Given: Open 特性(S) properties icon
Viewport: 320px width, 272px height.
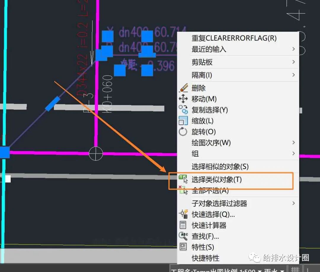Looking at the screenshot, I should click(x=183, y=247).
